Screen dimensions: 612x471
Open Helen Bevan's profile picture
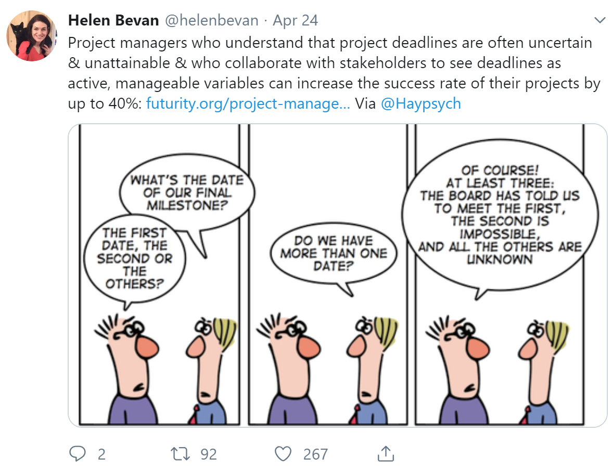(32, 36)
